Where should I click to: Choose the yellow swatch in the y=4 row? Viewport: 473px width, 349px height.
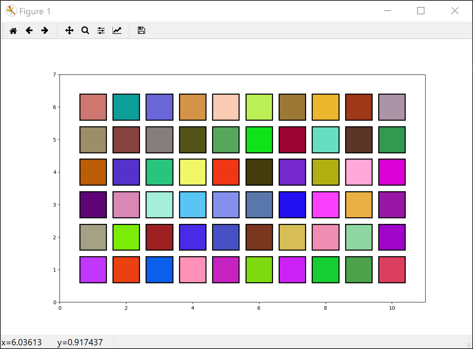pos(193,172)
